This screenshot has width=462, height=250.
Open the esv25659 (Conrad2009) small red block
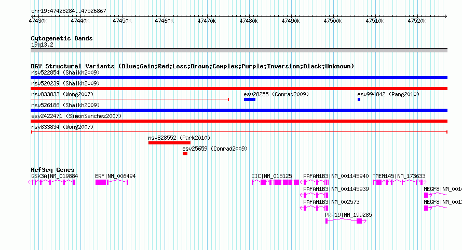(185, 154)
